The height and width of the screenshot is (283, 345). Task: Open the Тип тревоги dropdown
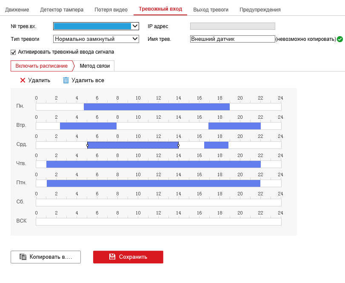(96, 39)
